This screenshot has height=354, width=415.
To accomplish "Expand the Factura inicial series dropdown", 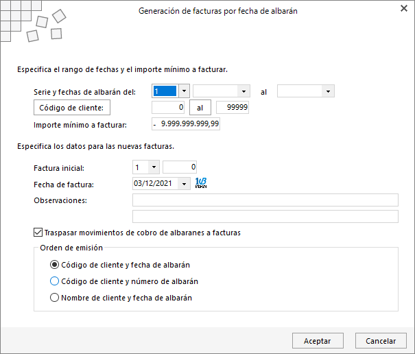I will [x=154, y=167].
